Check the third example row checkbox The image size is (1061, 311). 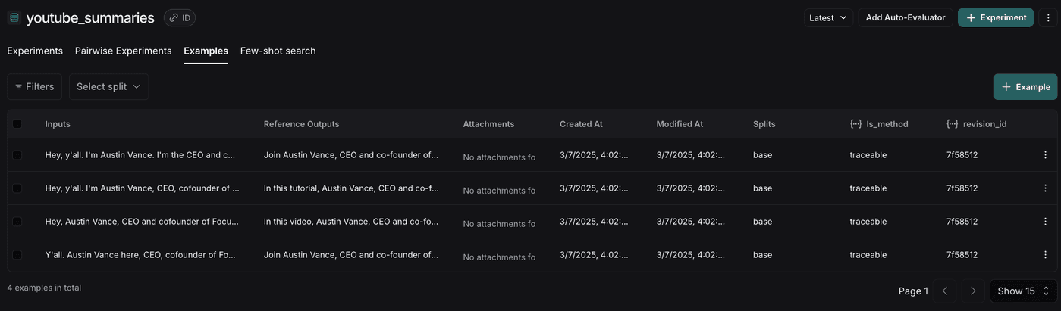click(17, 222)
